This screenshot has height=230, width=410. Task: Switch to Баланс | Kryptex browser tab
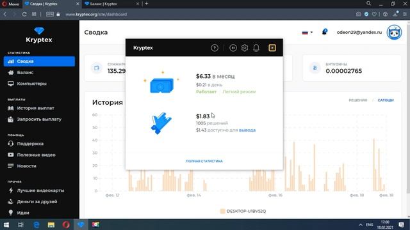113,4
